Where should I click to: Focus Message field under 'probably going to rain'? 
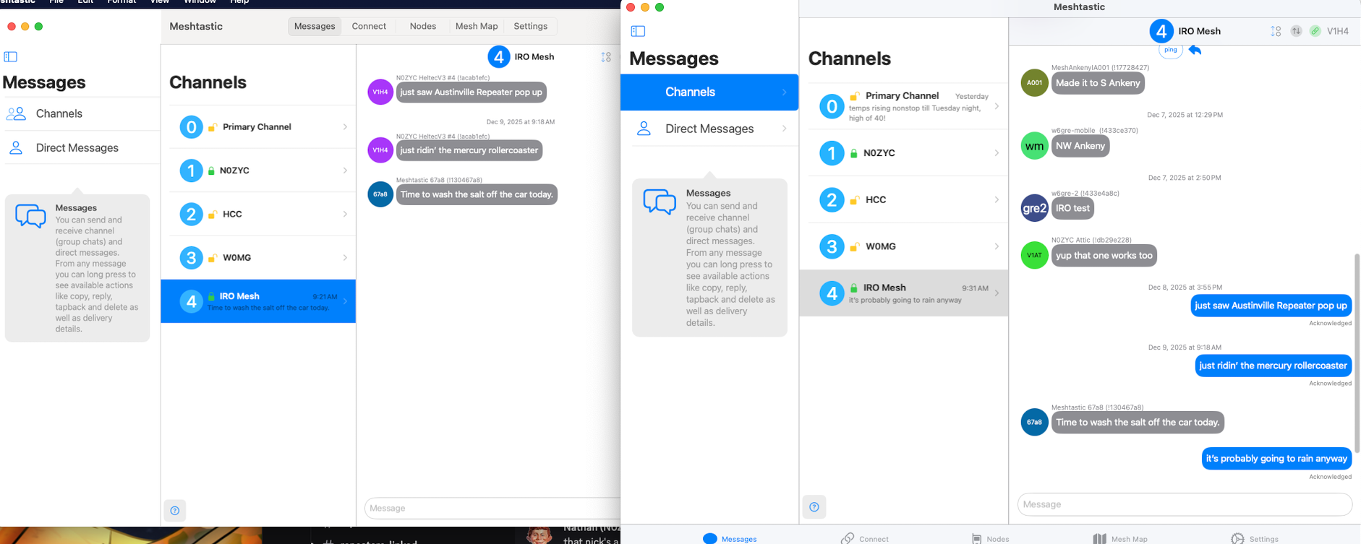[1184, 504]
